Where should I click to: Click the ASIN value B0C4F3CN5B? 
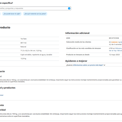click(x=114, y=38)
